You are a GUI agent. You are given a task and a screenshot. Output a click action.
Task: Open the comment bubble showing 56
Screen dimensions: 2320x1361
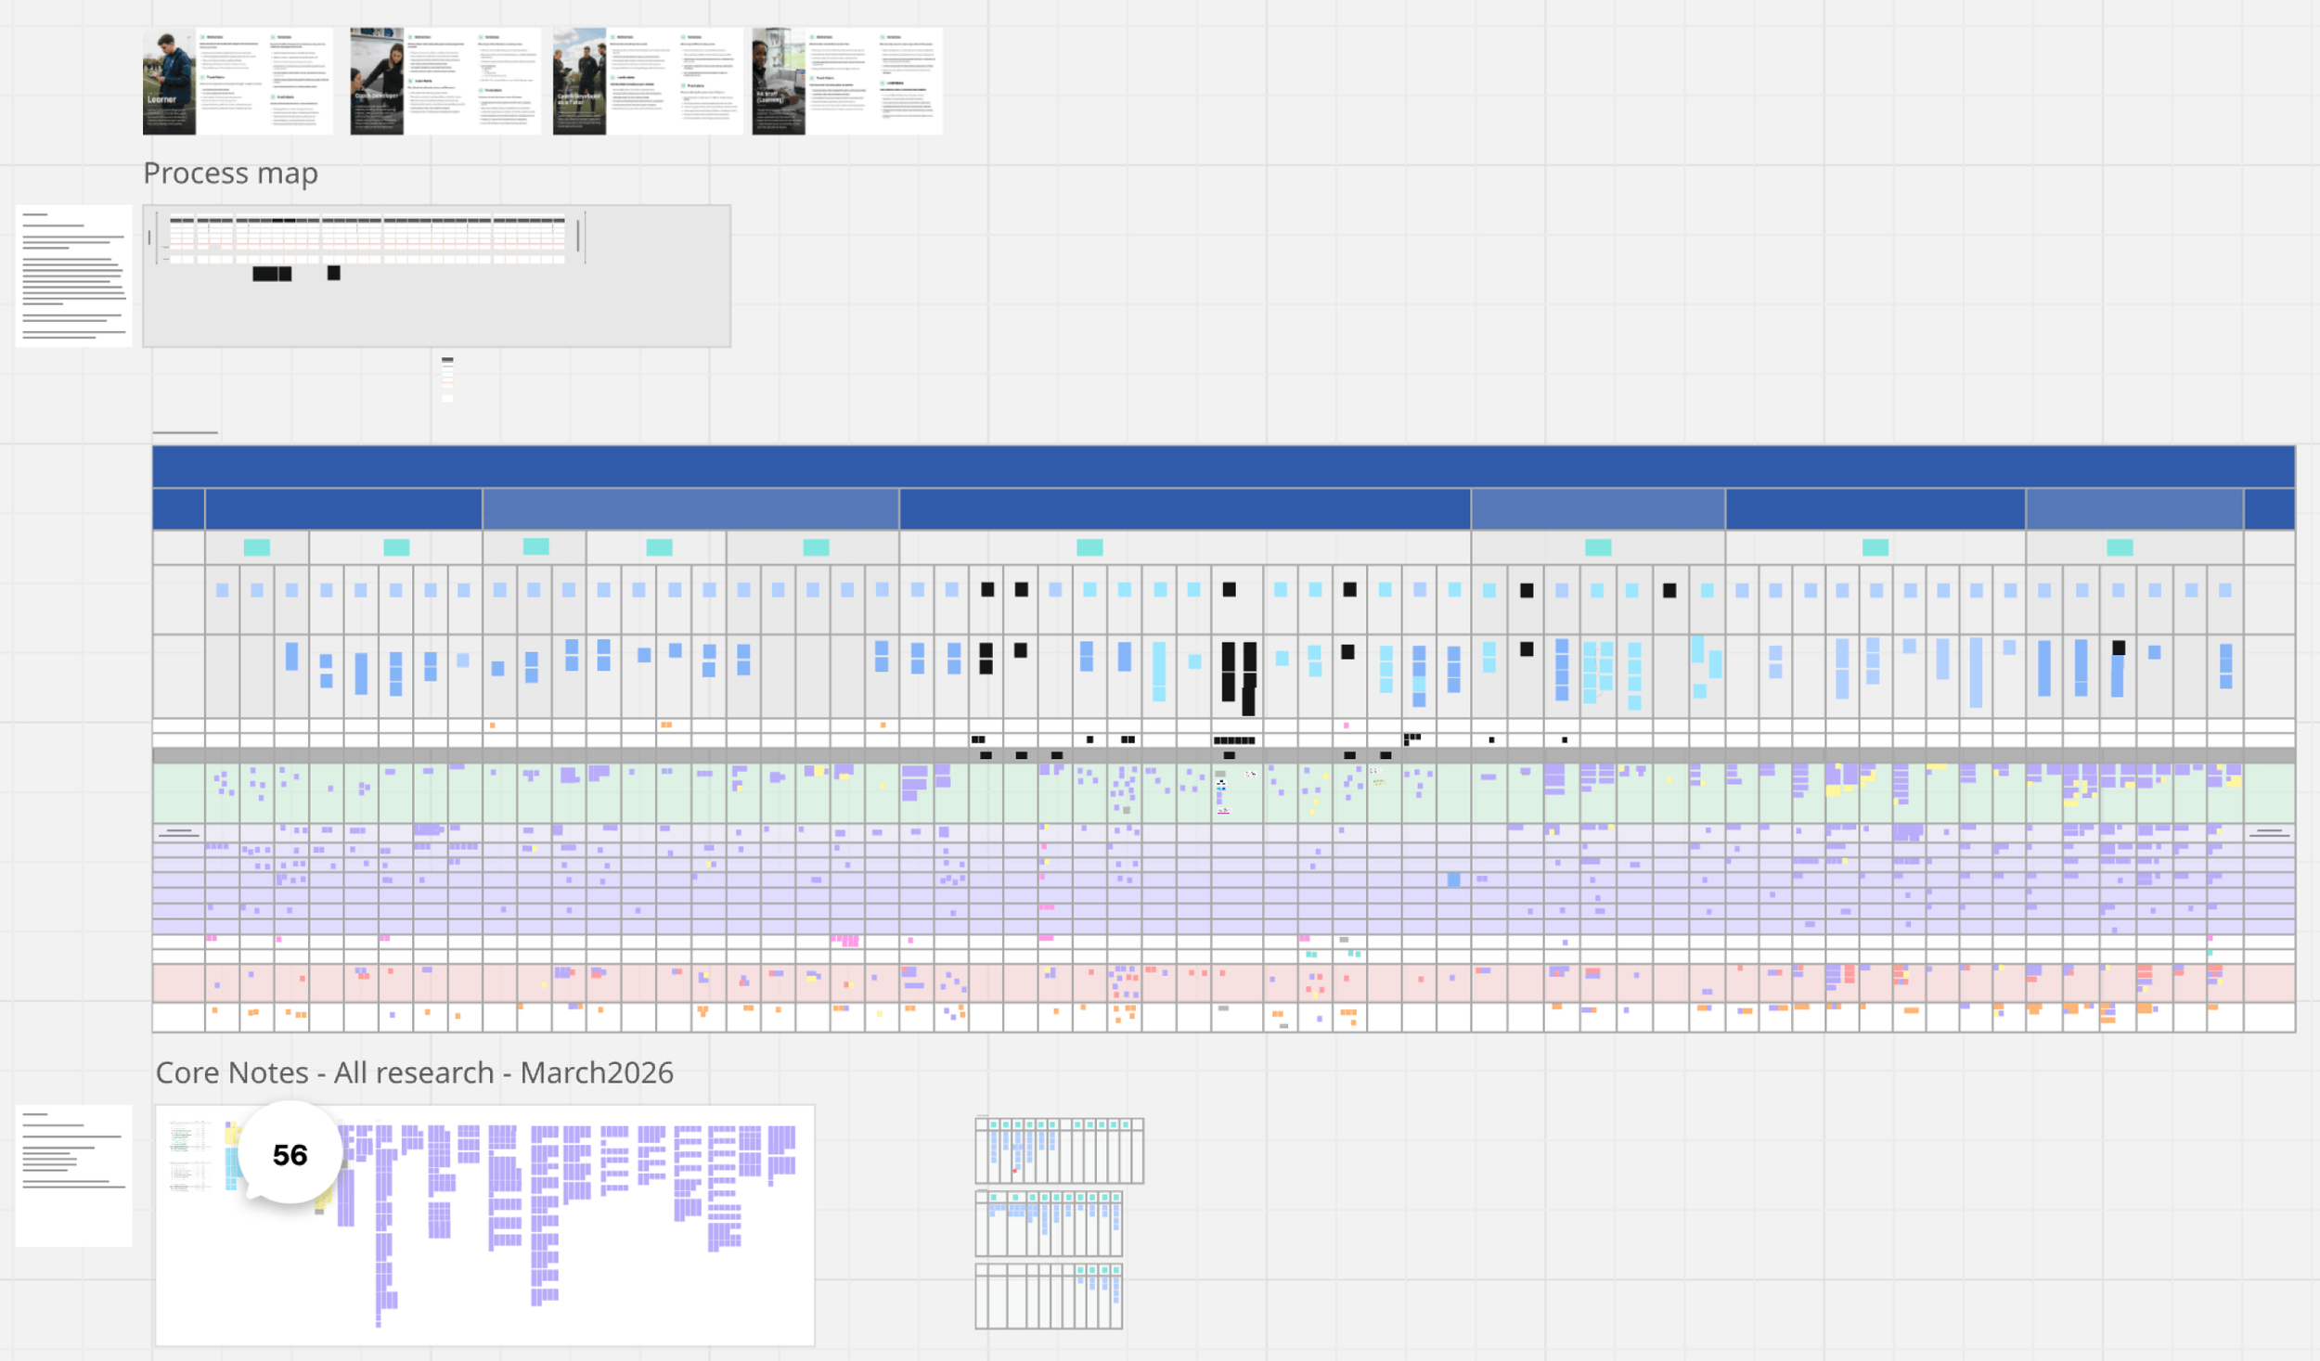point(290,1153)
